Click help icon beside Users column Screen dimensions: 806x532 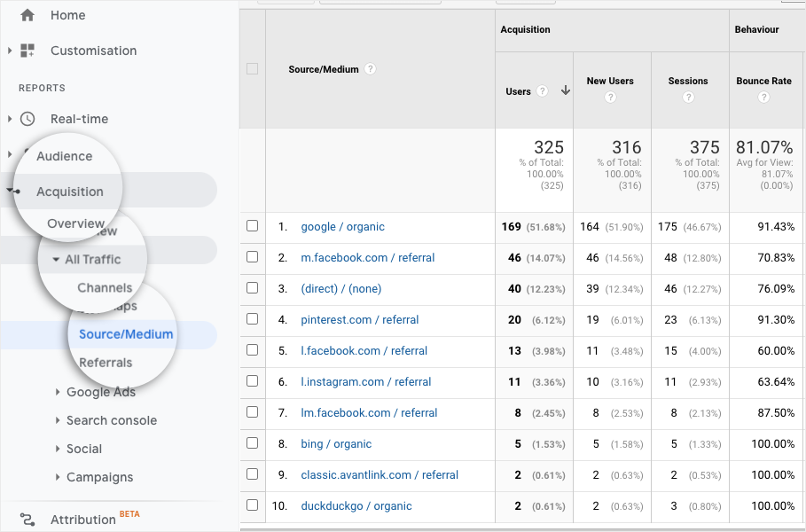542,91
